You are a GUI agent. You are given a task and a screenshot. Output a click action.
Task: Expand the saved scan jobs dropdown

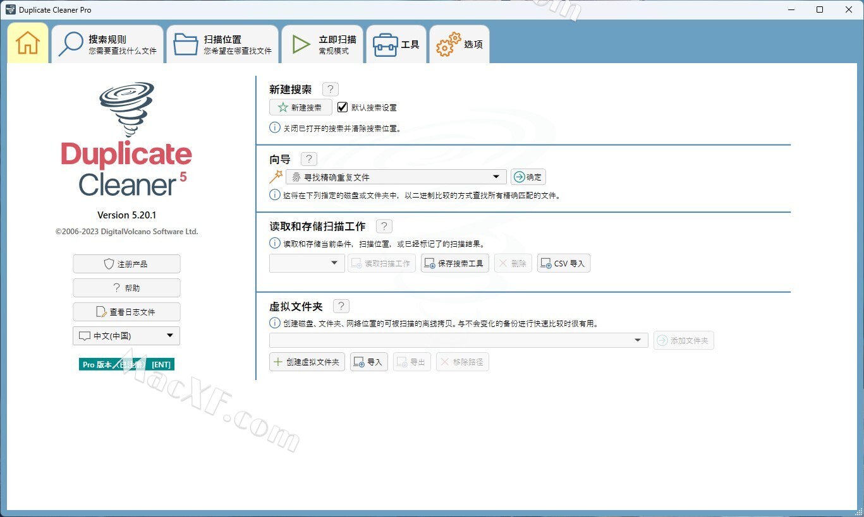pyautogui.click(x=307, y=263)
